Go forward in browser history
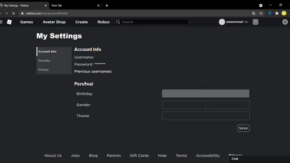 point(6,13)
